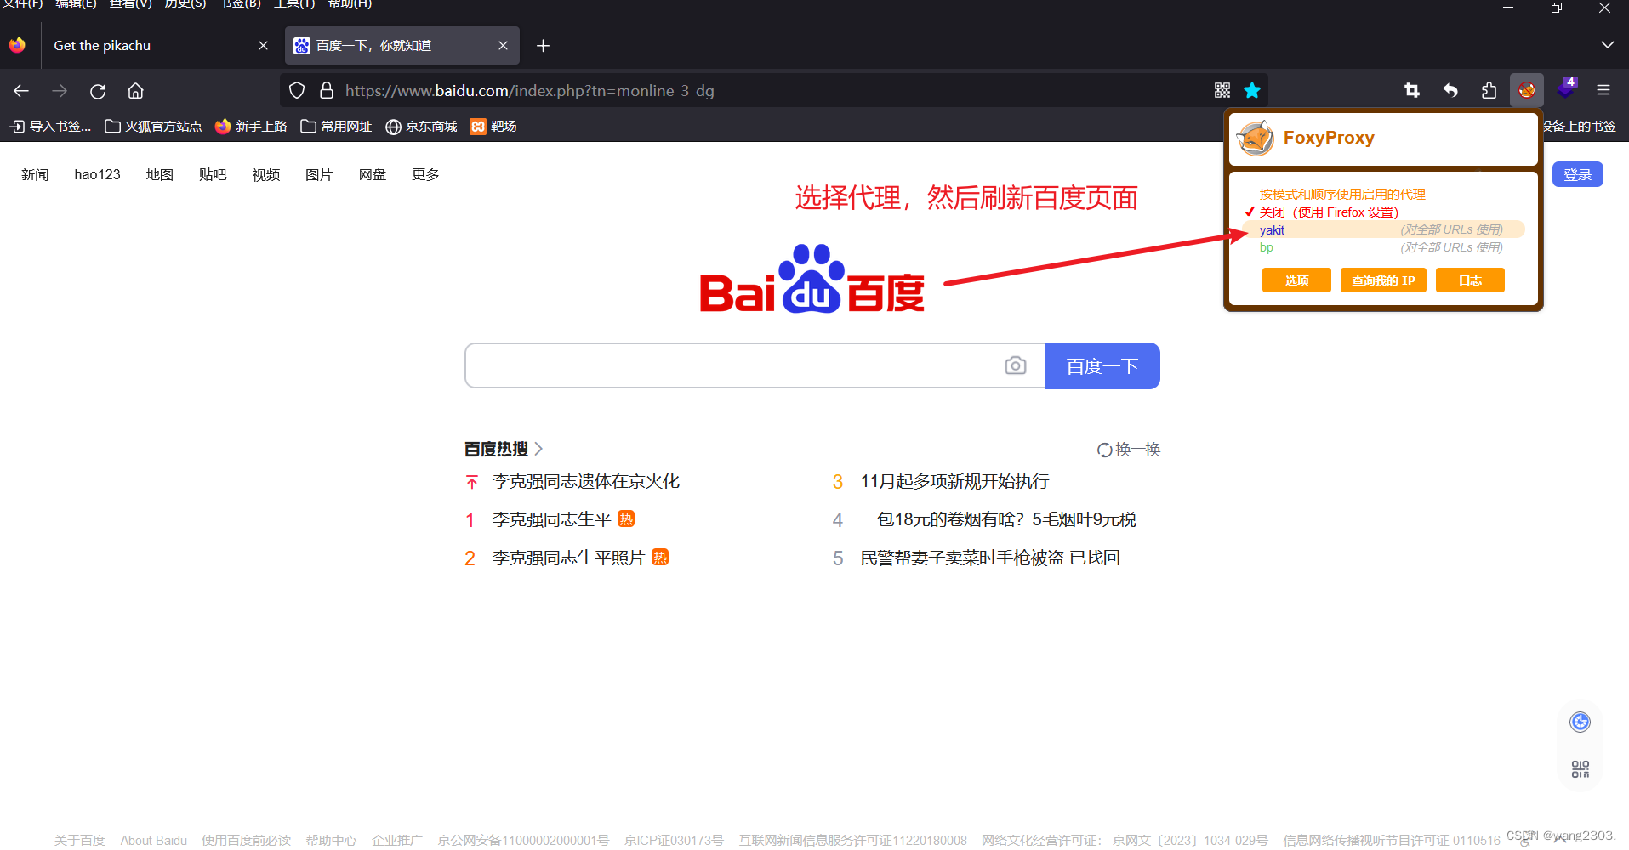Viewport: 1629px width, 850px height.
Task: Open About Baidu footer link
Action: (154, 840)
